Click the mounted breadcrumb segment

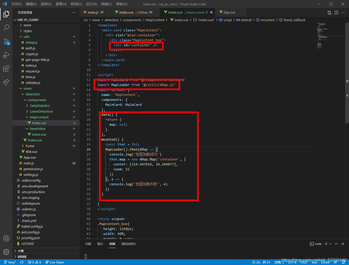coord(265,20)
